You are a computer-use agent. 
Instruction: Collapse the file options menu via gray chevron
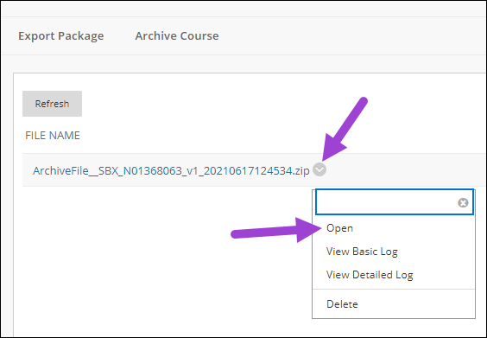319,169
